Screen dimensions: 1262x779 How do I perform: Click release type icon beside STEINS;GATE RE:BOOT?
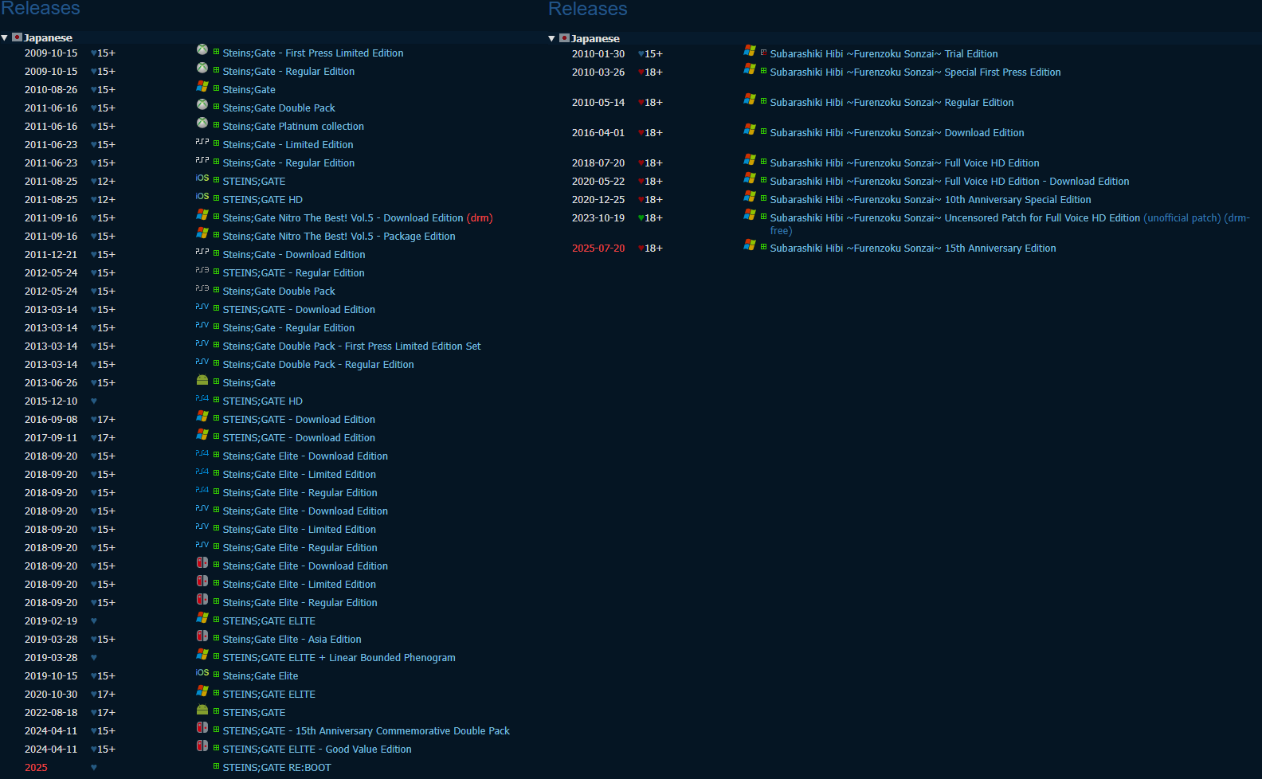[216, 766]
